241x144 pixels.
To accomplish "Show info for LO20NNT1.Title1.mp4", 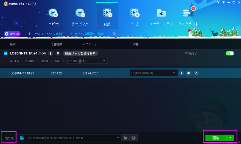I will (x=51, y=53).
